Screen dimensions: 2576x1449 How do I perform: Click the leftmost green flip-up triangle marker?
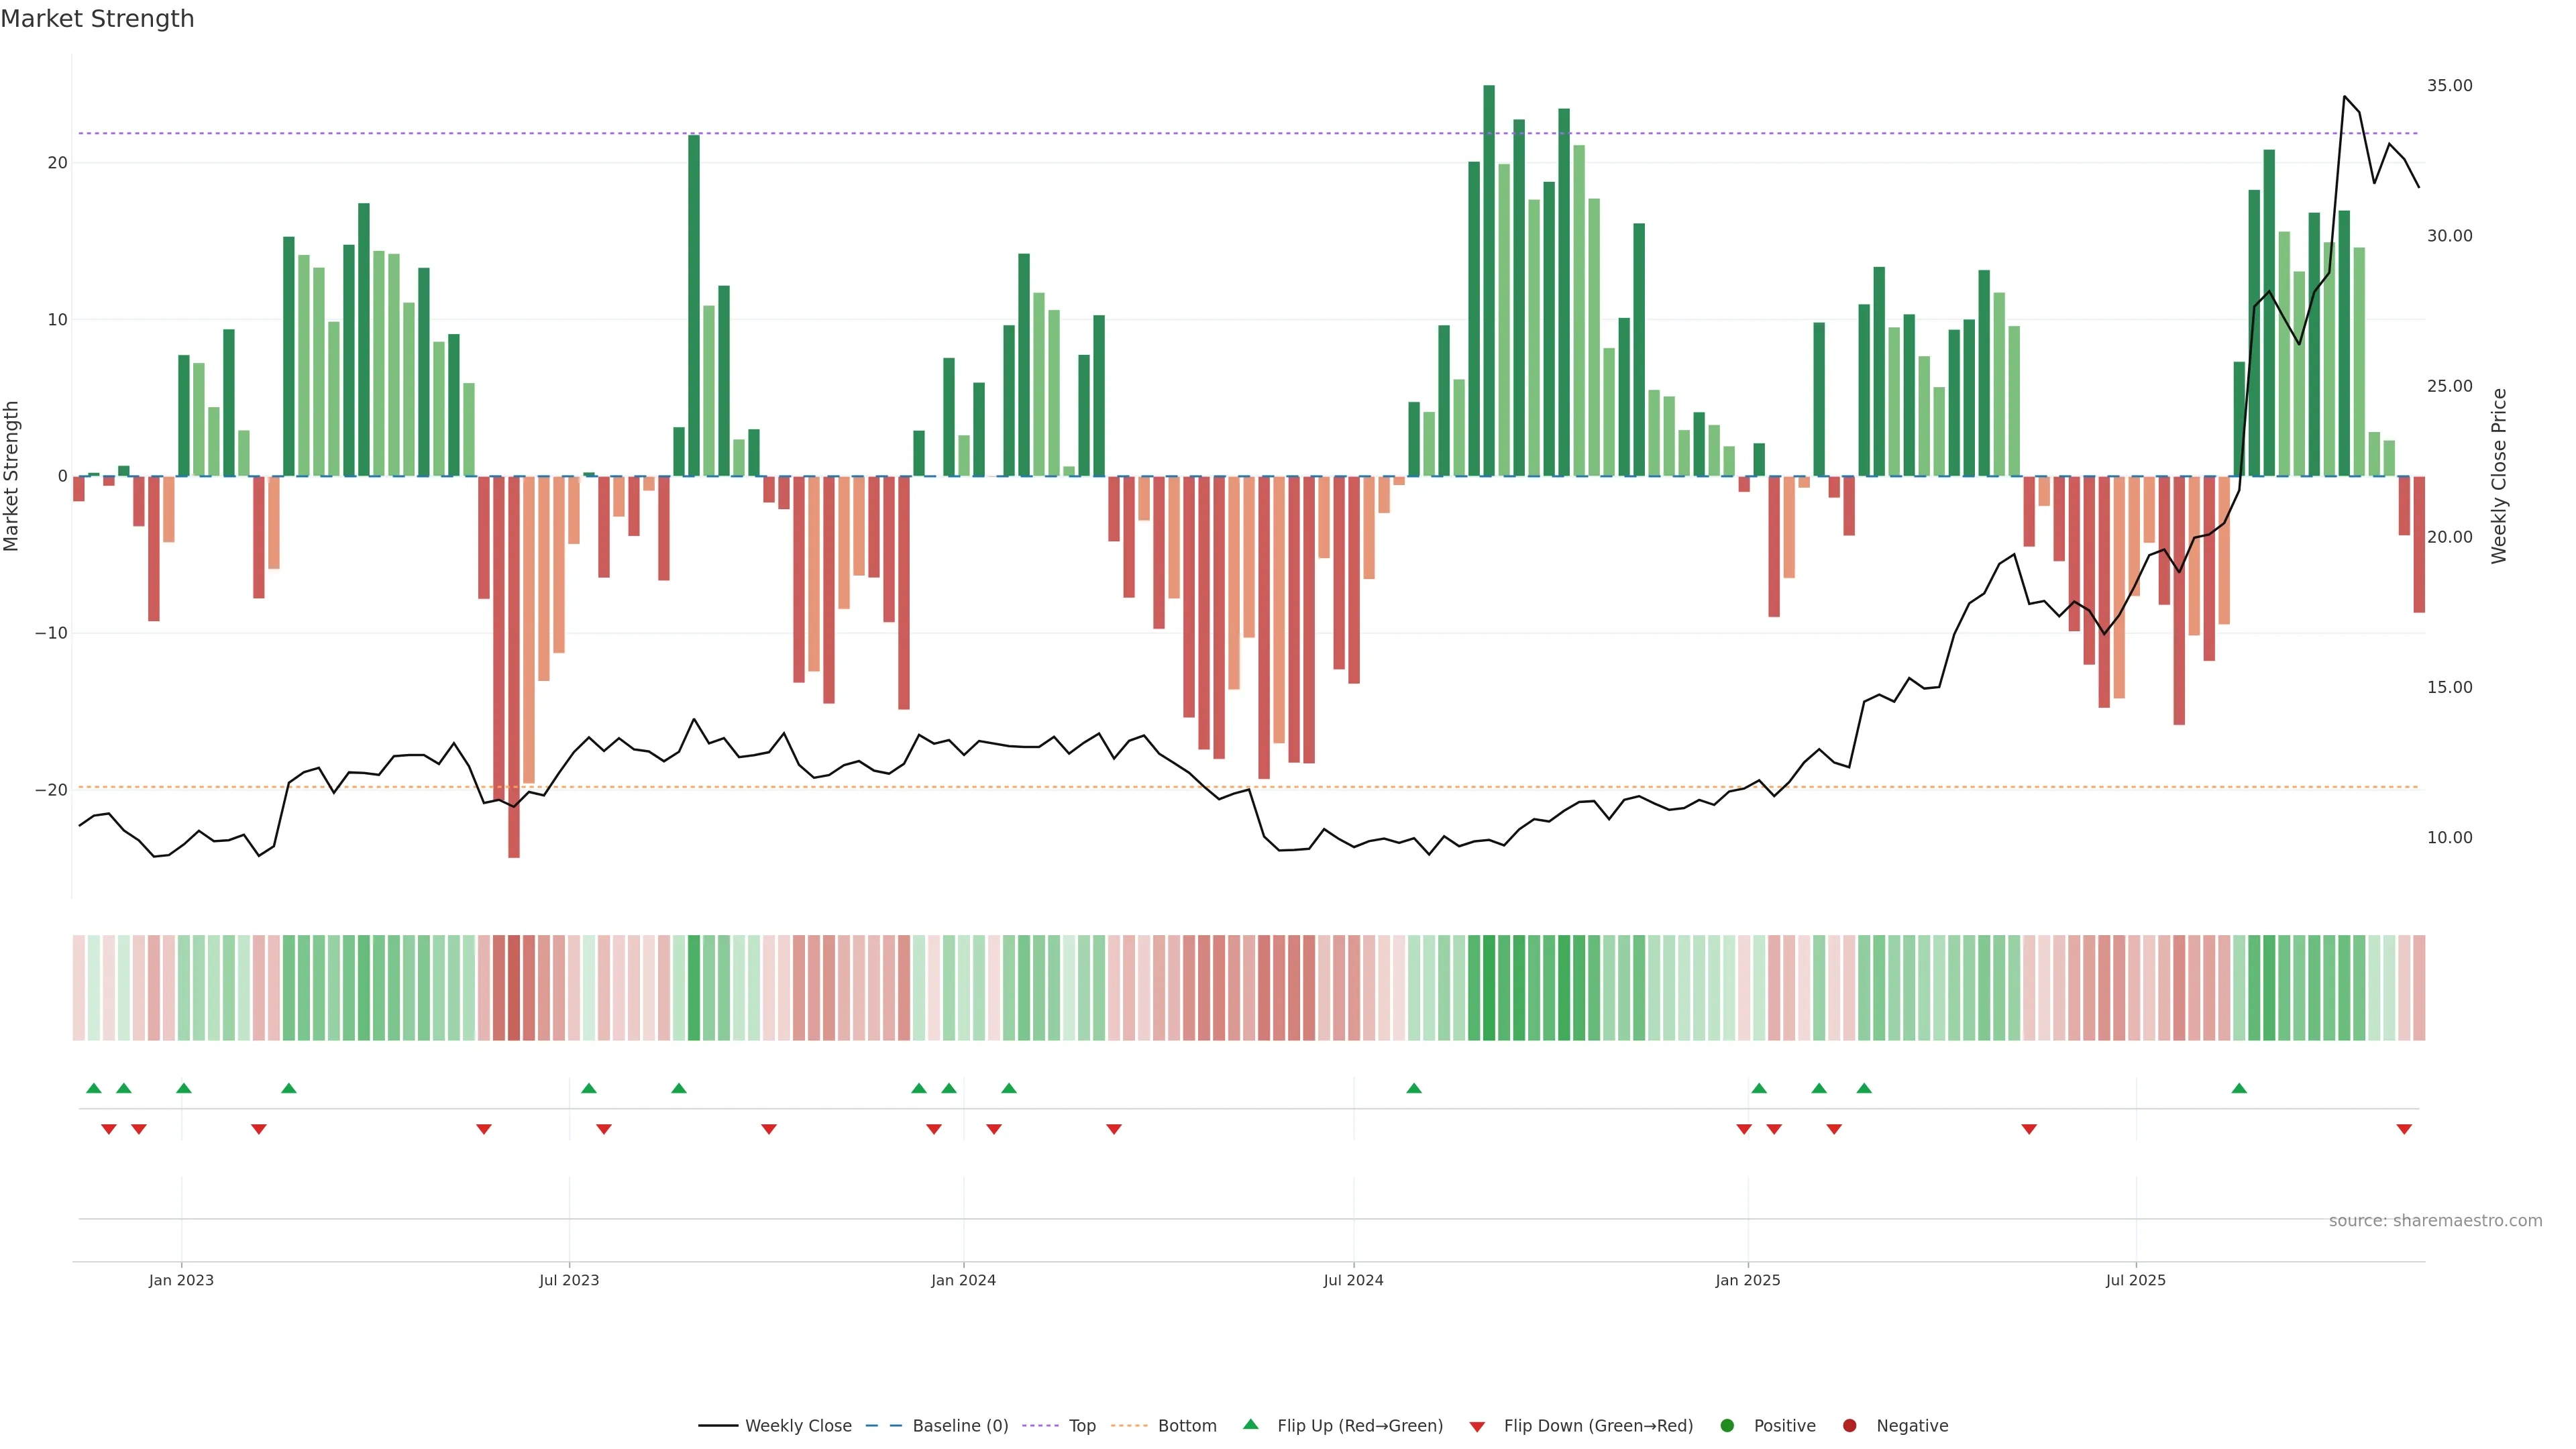tap(94, 1088)
